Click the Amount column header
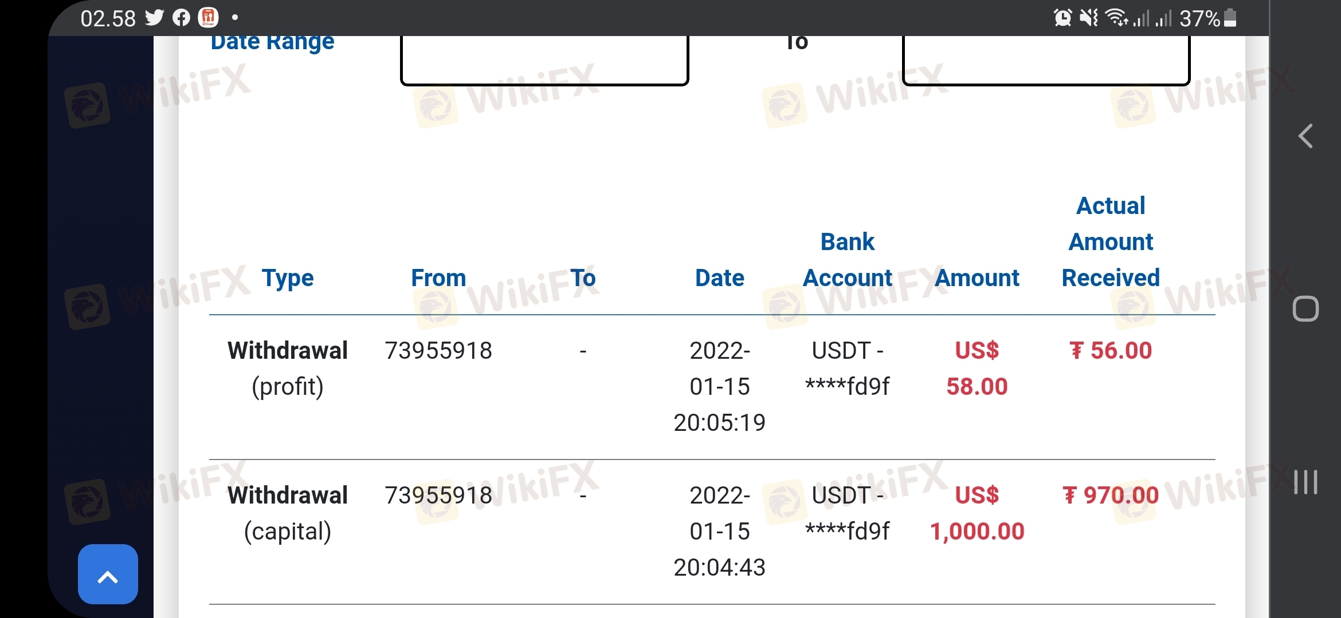This screenshot has height=618, width=1341. (x=977, y=278)
